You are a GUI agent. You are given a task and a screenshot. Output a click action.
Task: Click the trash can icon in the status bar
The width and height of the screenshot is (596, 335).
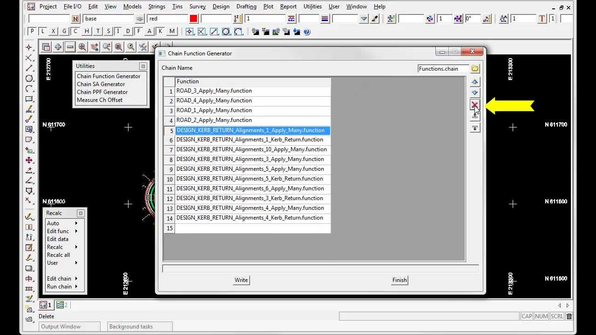(569, 316)
